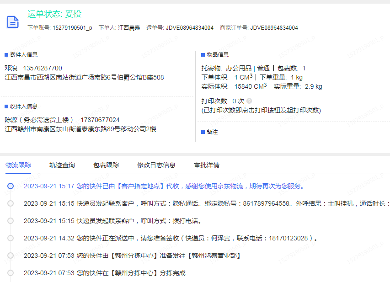
Task: Click the waybill document icon
Action: [13, 21]
